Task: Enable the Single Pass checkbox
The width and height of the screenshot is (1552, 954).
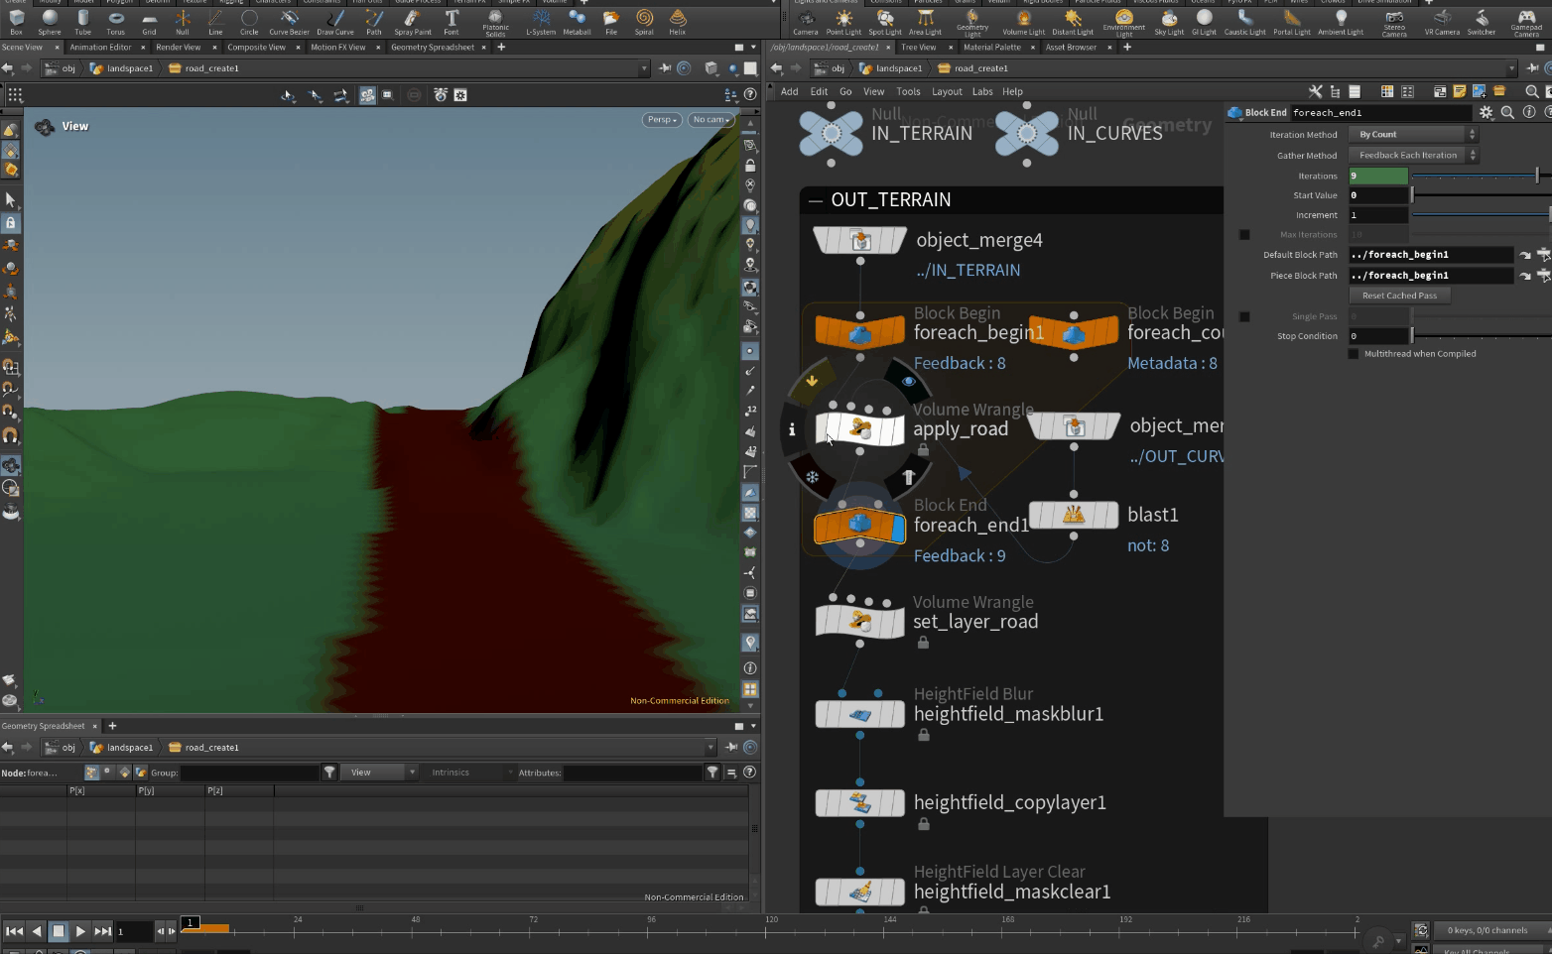Action: point(1244,316)
